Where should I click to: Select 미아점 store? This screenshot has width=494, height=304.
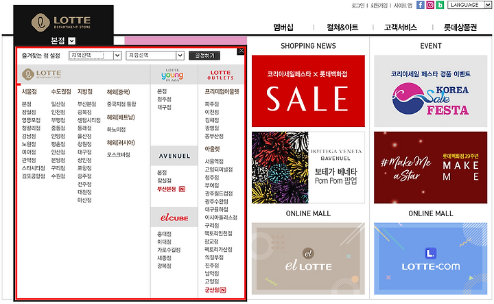(x=29, y=152)
